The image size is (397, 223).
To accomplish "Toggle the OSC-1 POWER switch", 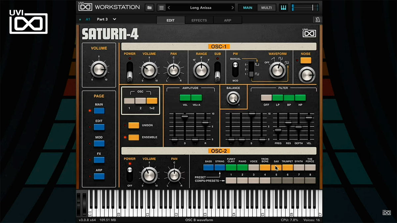I will (x=130, y=71).
